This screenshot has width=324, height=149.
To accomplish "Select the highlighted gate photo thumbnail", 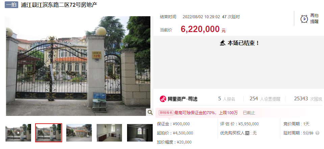I will pyautogui.click(x=49, y=133).
